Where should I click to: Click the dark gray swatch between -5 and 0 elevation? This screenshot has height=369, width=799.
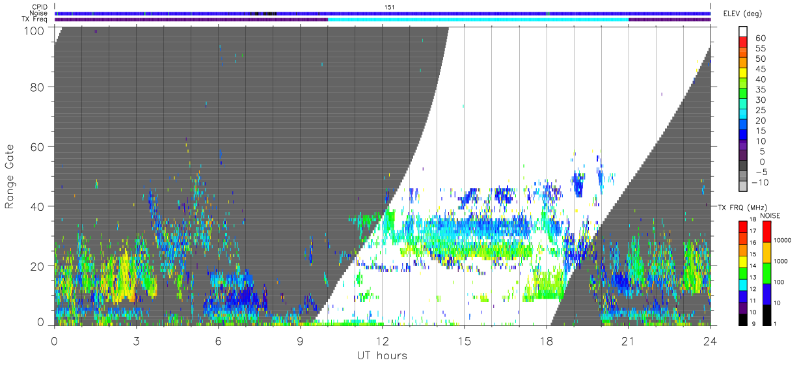pos(744,167)
